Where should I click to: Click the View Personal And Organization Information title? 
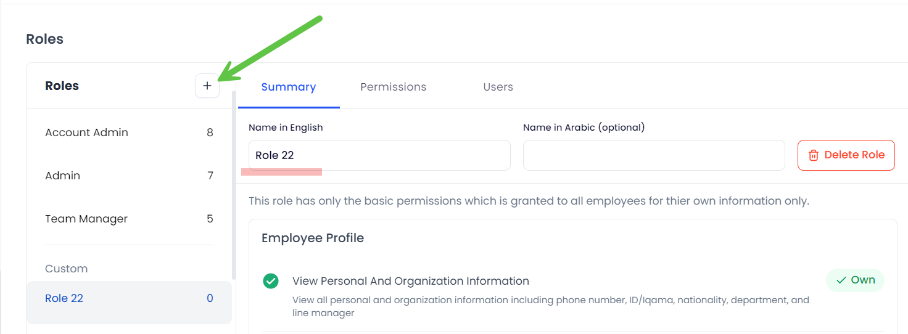click(x=411, y=281)
